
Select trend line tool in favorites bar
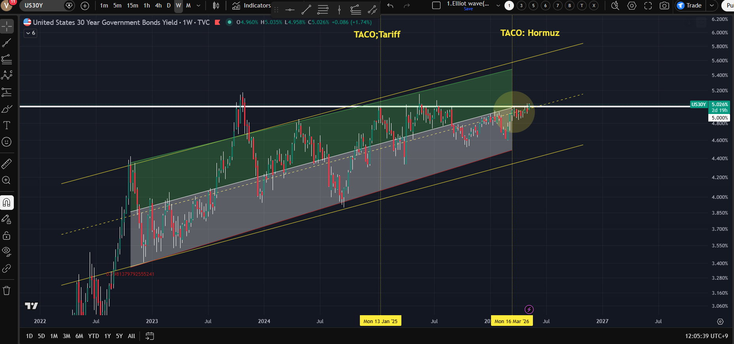[x=306, y=9]
